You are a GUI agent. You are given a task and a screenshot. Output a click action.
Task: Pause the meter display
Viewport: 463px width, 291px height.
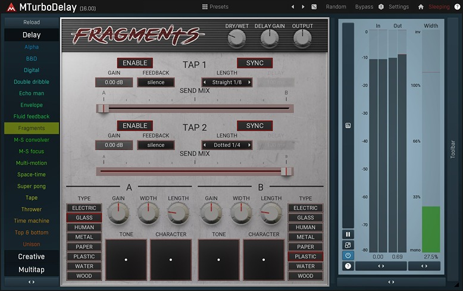[348, 234]
